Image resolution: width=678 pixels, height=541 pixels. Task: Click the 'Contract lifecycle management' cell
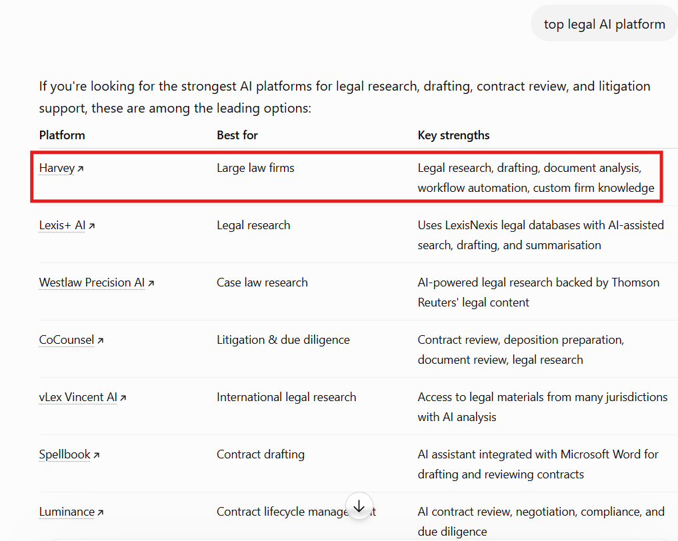point(296,512)
